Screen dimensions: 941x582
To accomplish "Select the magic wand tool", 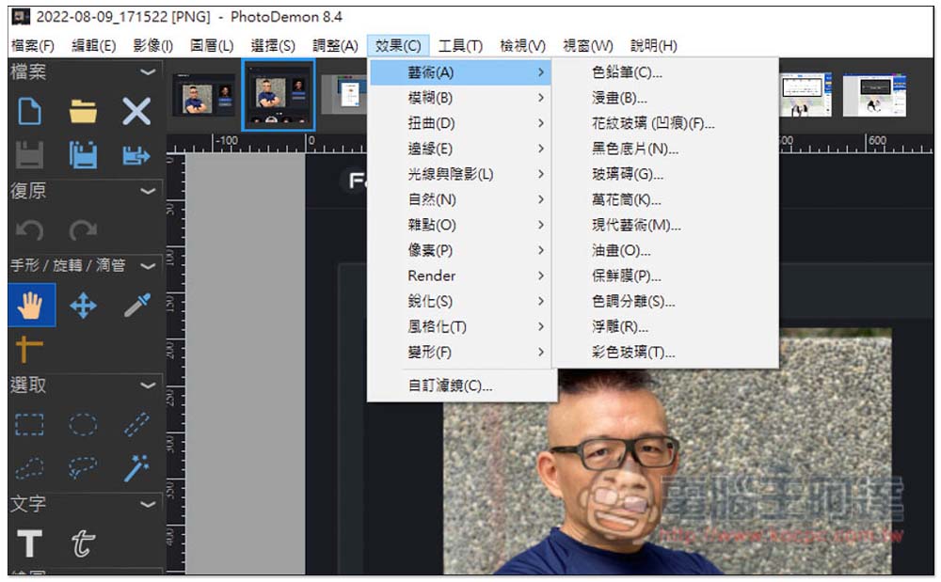I will point(136,467).
